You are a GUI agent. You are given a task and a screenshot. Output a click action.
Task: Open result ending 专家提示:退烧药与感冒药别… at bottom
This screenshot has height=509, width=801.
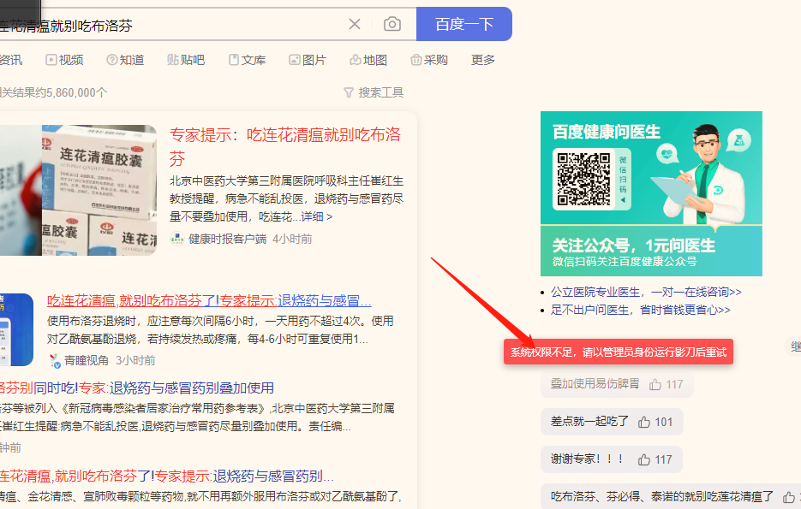point(166,476)
